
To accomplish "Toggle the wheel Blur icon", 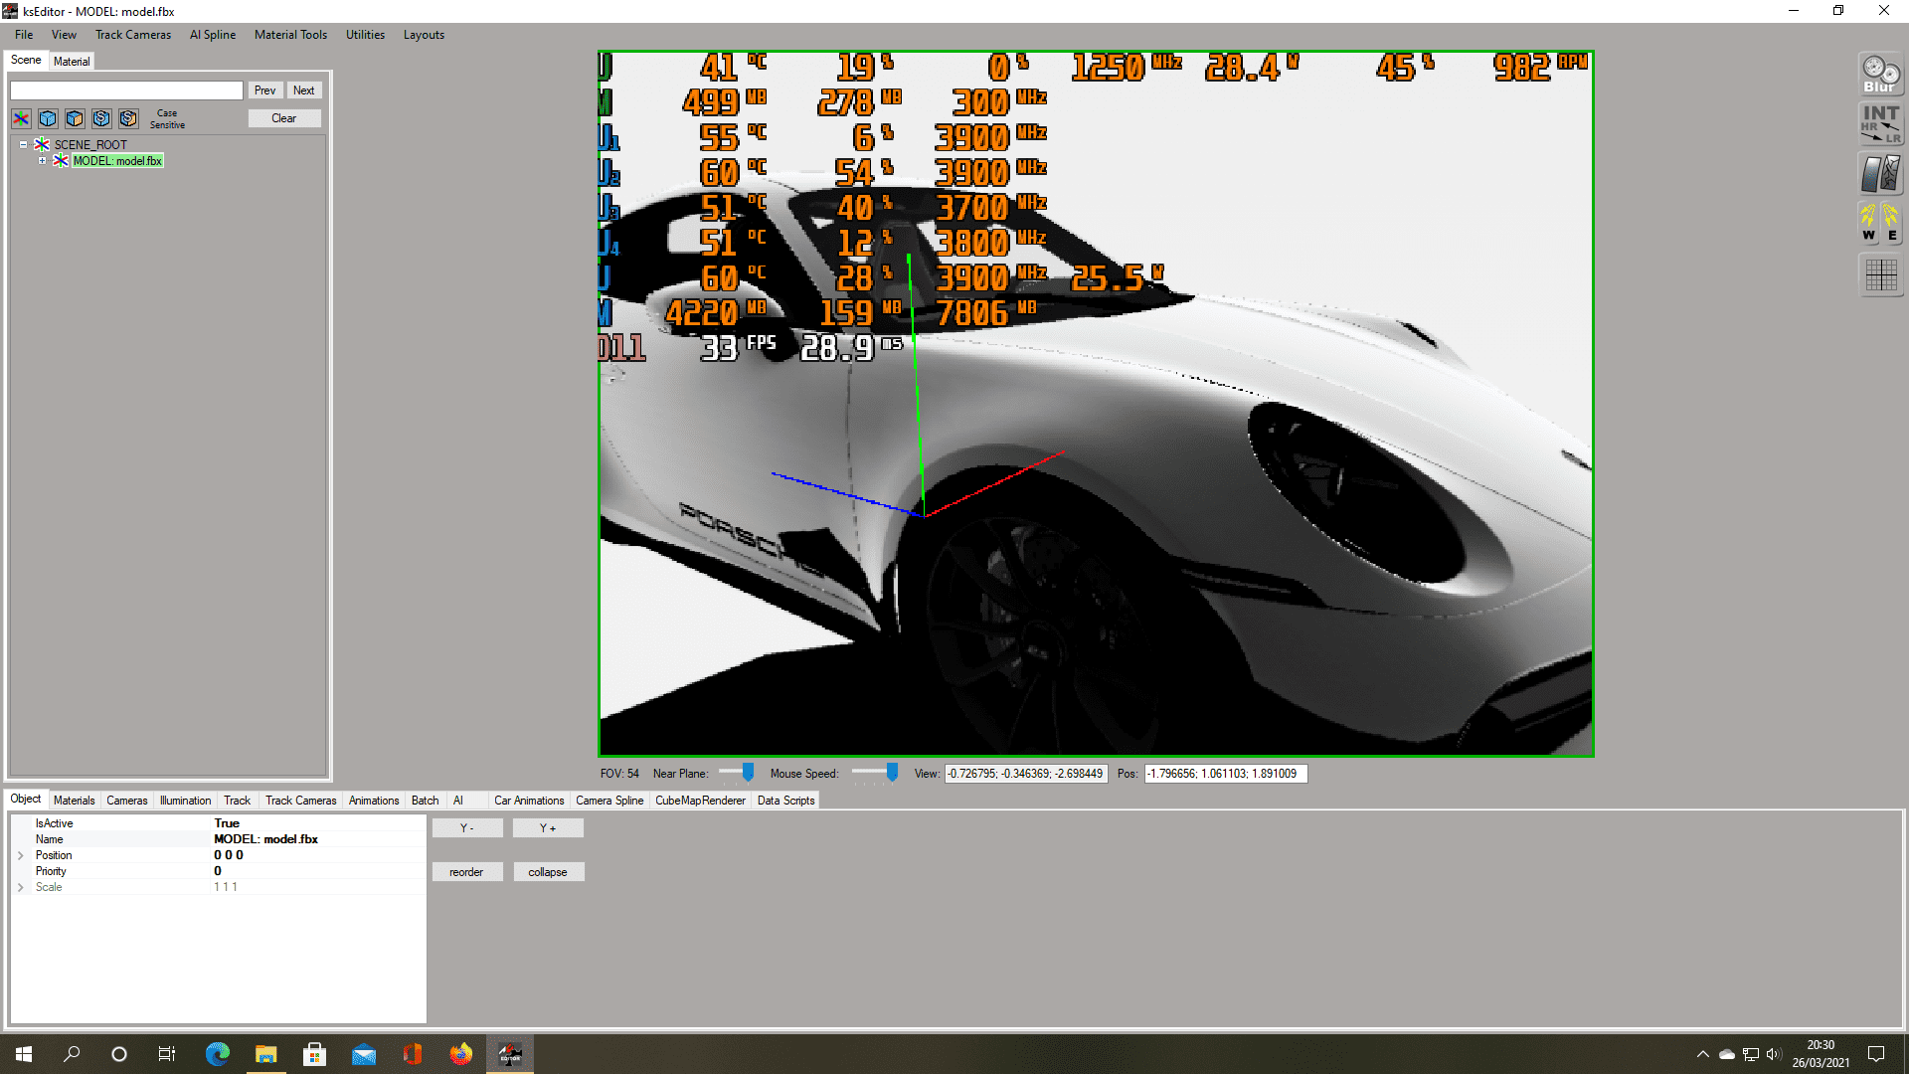I will click(1880, 75).
